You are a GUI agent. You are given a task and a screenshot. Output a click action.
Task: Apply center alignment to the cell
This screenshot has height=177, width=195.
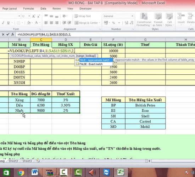point(51,23)
